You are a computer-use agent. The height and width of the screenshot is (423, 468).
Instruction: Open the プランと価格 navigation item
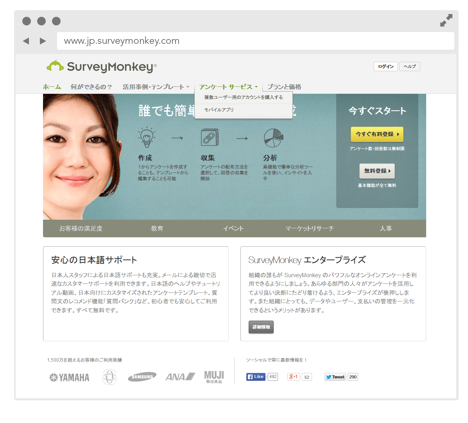click(284, 87)
